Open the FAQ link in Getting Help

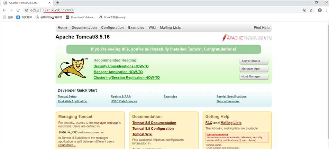click(209, 123)
